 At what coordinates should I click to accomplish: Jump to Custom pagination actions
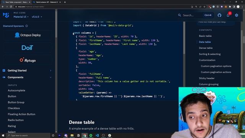tap(216, 72)
